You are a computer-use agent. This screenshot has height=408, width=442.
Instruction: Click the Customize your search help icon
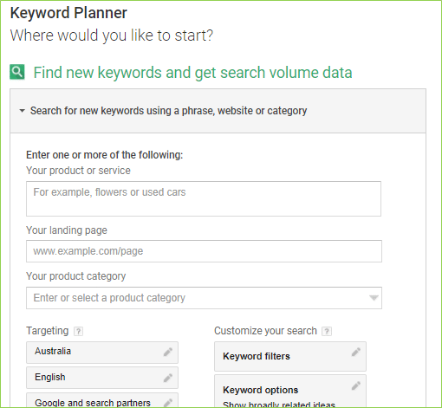click(327, 331)
